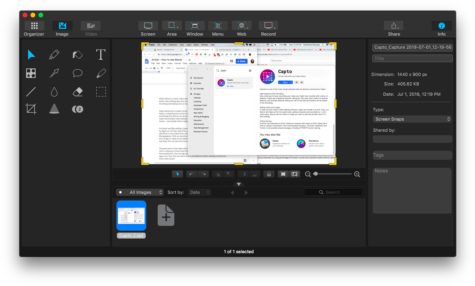This screenshot has height=286, width=475.
Task: Import a new file with plus icon
Action: coord(166,215)
